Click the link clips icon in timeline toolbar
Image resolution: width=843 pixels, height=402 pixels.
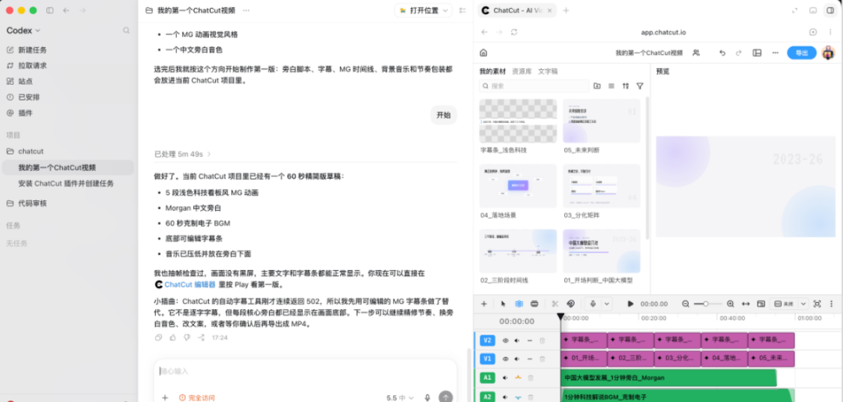571,304
